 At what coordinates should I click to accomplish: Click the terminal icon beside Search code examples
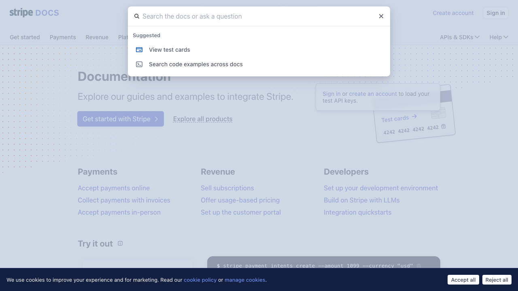pyautogui.click(x=139, y=64)
